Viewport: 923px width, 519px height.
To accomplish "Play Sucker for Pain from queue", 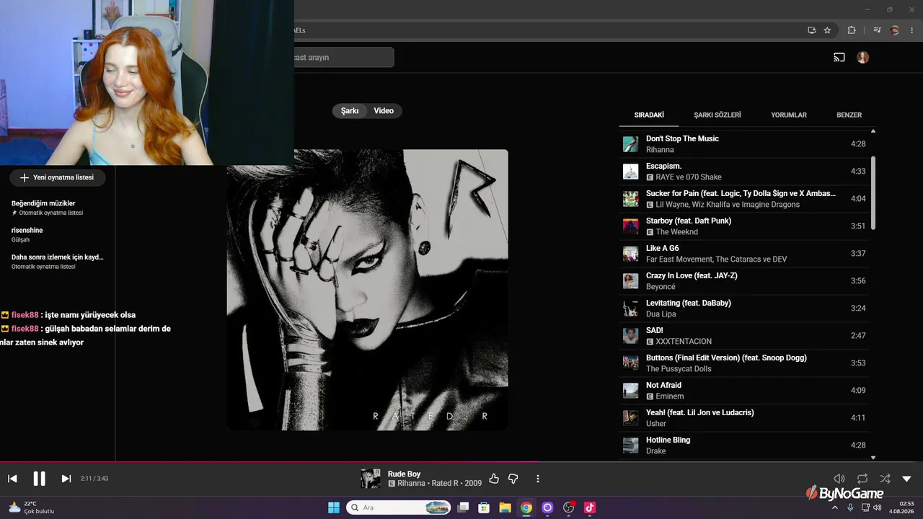I will point(744,199).
